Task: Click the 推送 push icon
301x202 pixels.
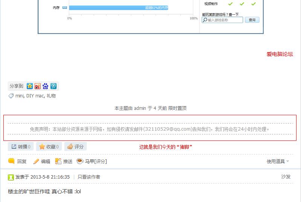Action: point(58,161)
